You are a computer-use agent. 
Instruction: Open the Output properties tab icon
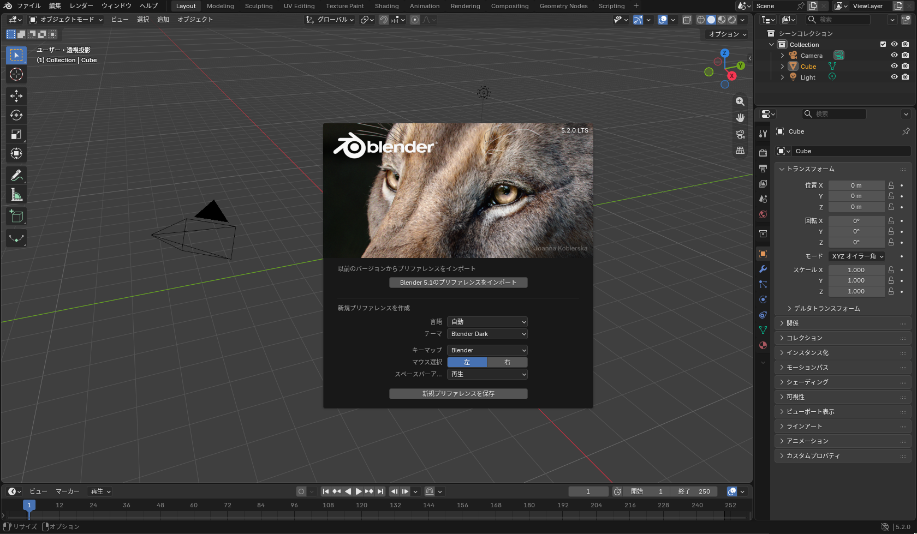[x=763, y=169]
